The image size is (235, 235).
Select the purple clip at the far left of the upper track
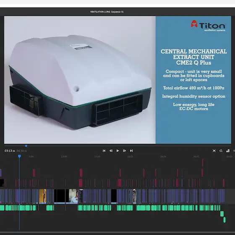click(x=1, y=172)
